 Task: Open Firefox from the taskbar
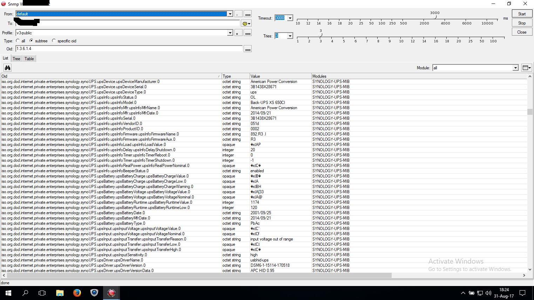pos(77,293)
